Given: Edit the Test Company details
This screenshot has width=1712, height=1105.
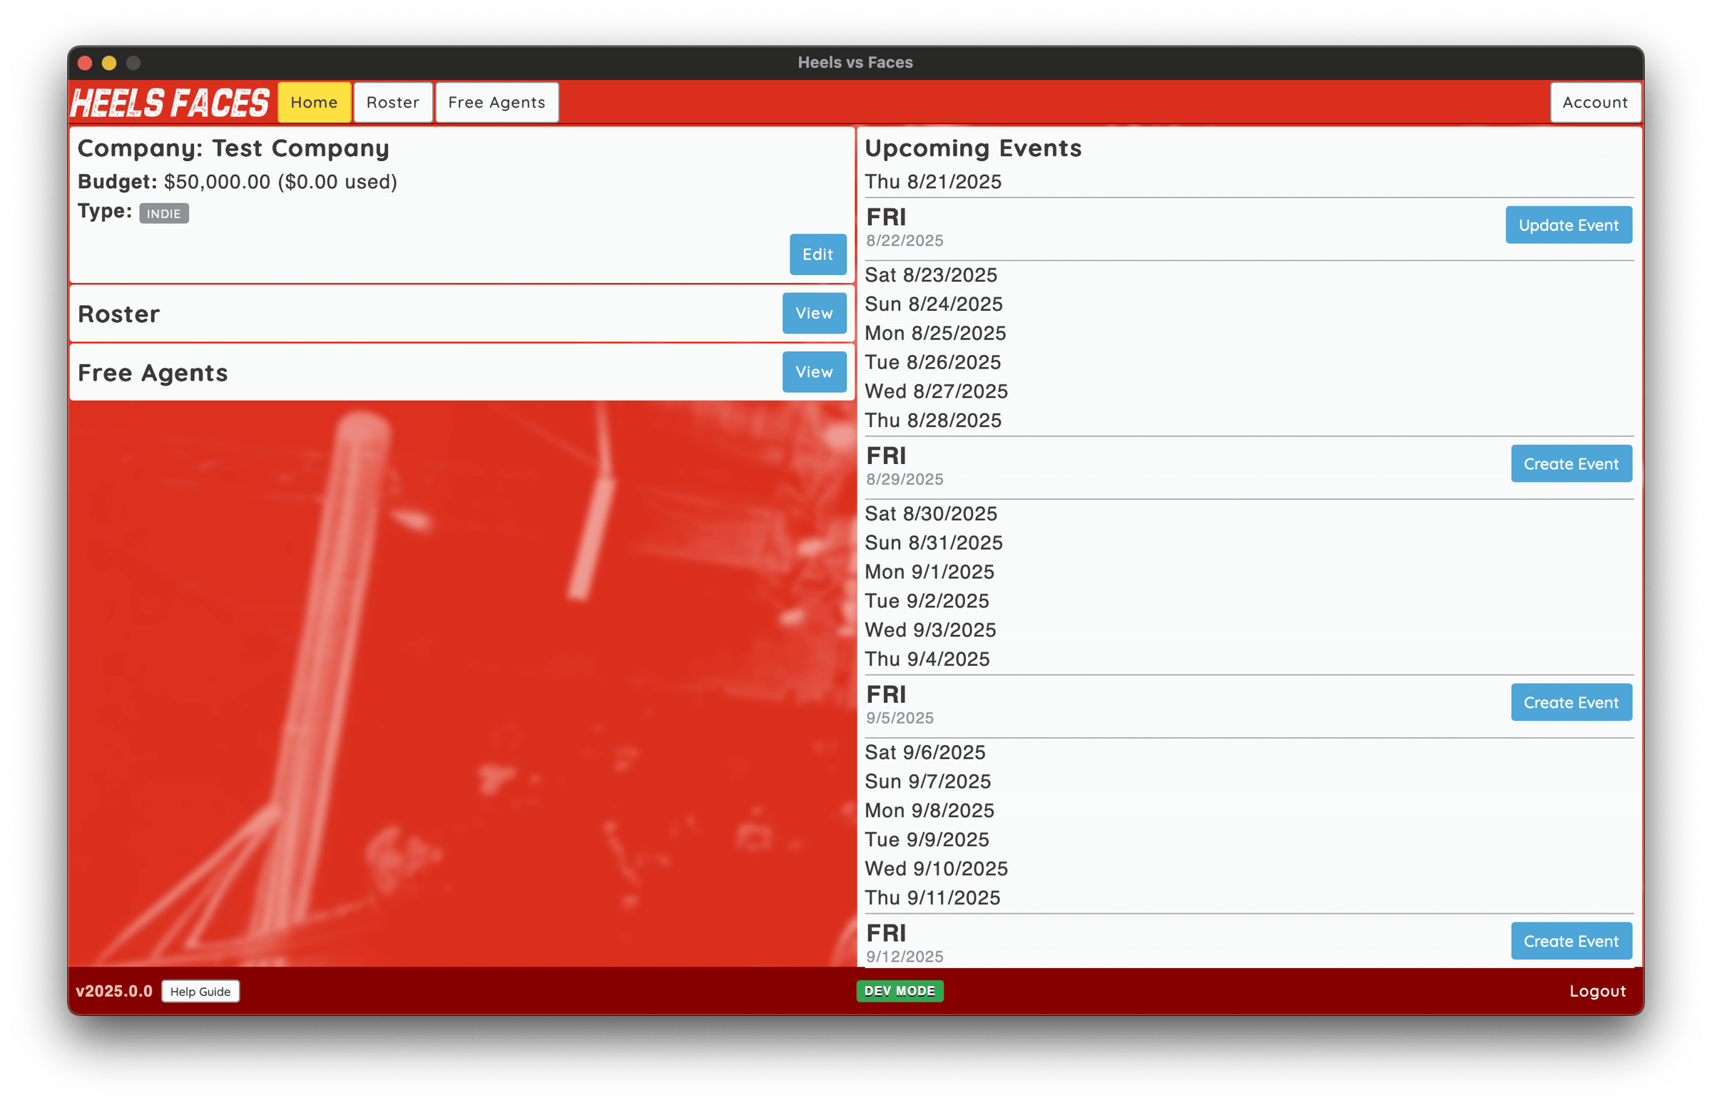Looking at the screenshot, I should pyautogui.click(x=817, y=254).
